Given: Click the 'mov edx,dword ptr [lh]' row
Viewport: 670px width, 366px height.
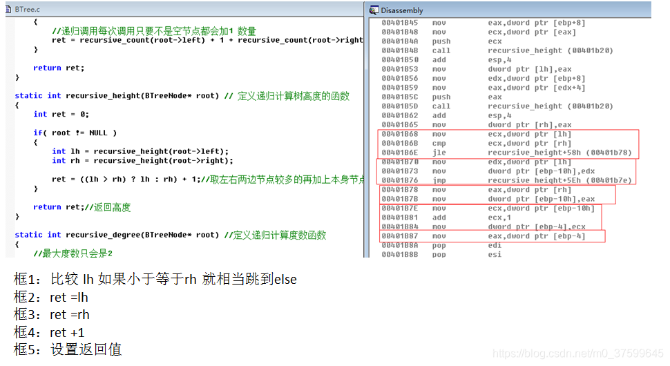Looking at the screenshot, I should coord(477,162).
